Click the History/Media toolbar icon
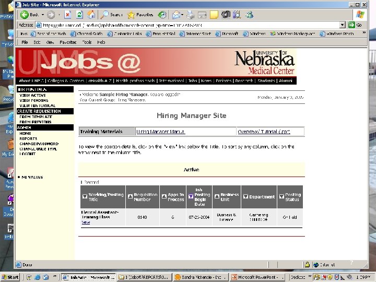 [x=162, y=15]
